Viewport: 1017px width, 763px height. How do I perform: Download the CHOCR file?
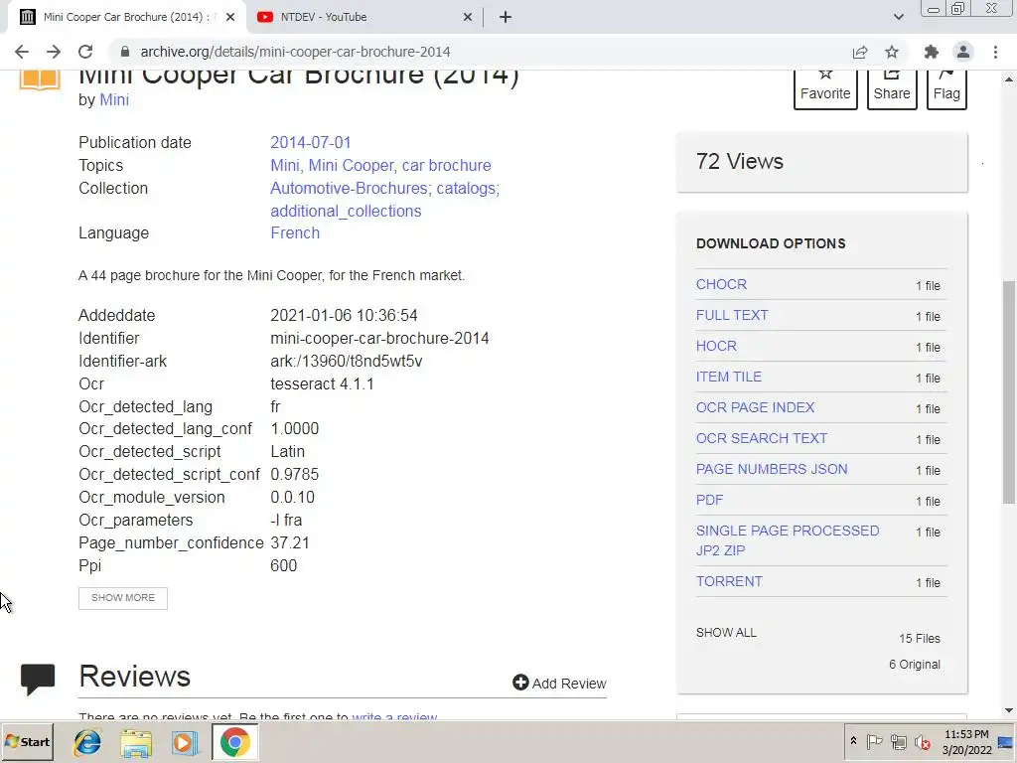(721, 284)
